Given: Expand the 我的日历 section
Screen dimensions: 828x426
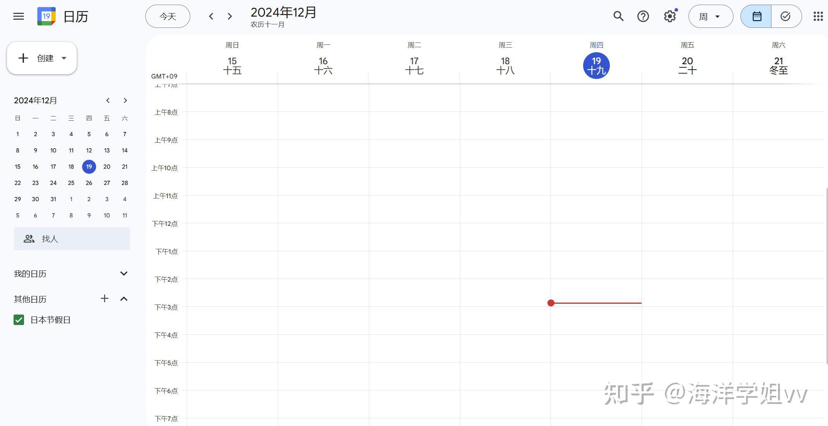Looking at the screenshot, I should point(124,274).
